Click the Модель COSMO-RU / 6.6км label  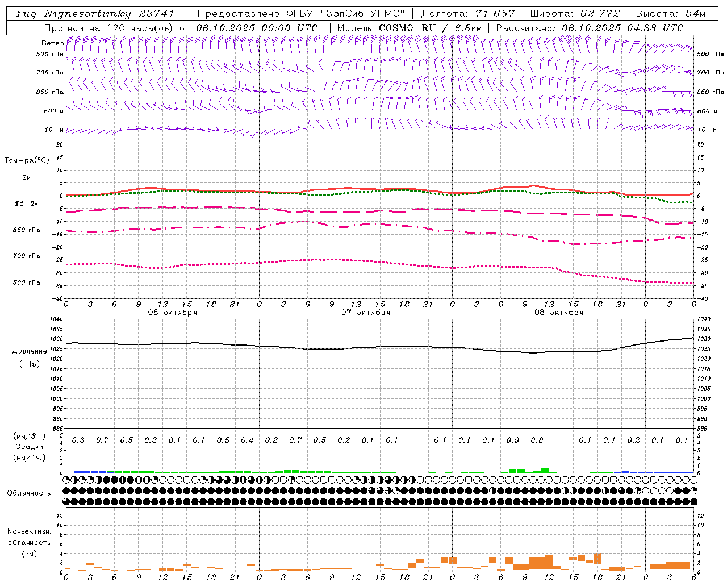pos(410,28)
